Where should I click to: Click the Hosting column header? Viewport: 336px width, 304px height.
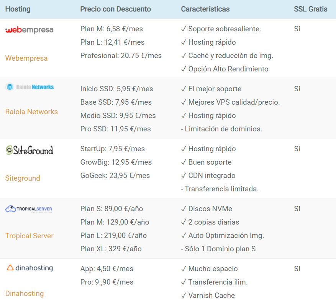pyautogui.click(x=18, y=9)
